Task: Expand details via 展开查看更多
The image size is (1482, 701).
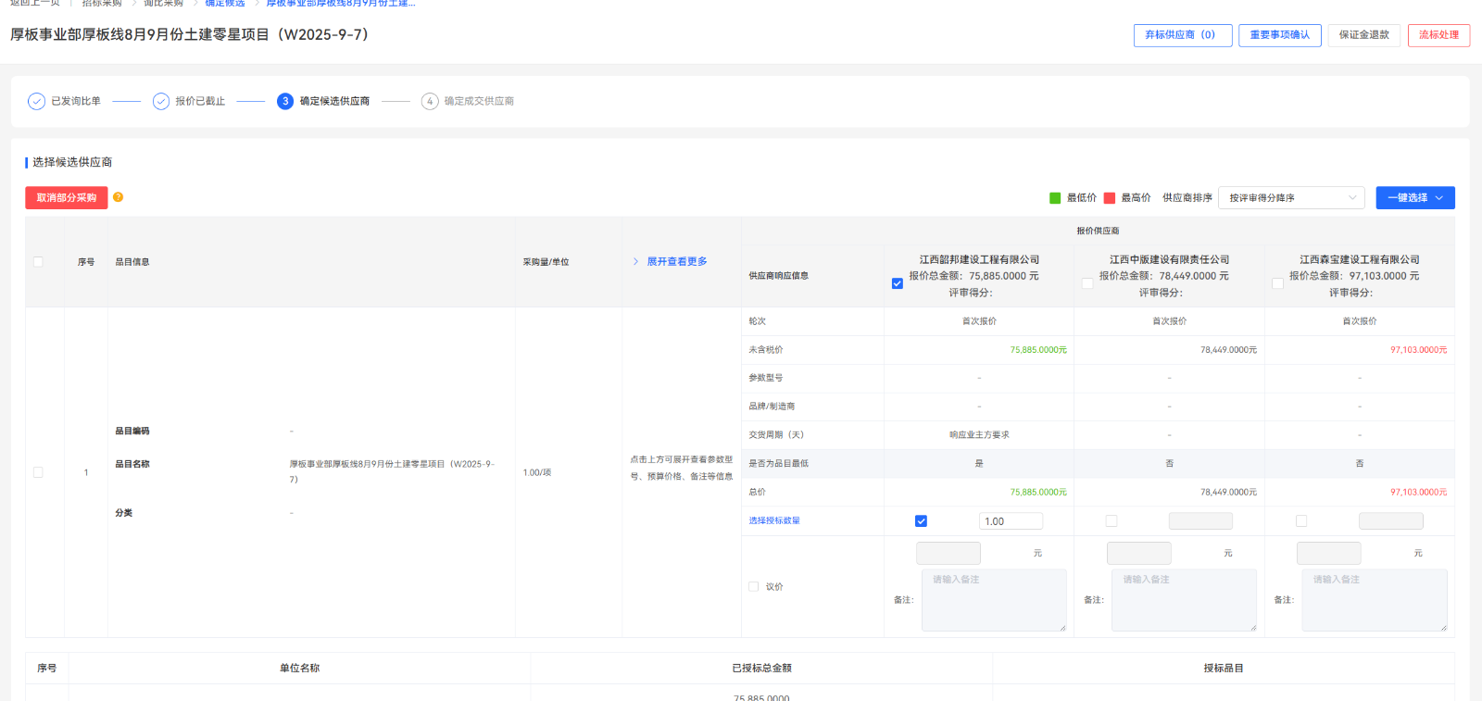Action: pyautogui.click(x=676, y=262)
